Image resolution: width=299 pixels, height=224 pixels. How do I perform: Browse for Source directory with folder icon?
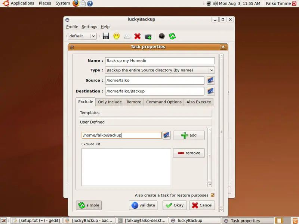(210, 80)
